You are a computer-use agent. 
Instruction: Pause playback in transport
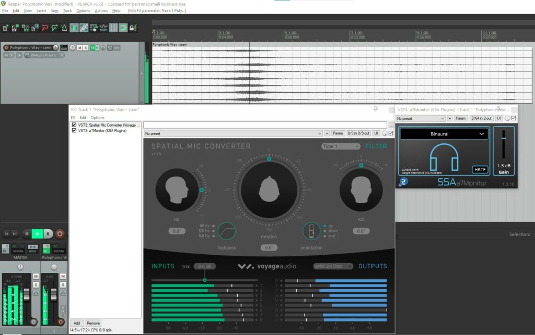(48, 233)
